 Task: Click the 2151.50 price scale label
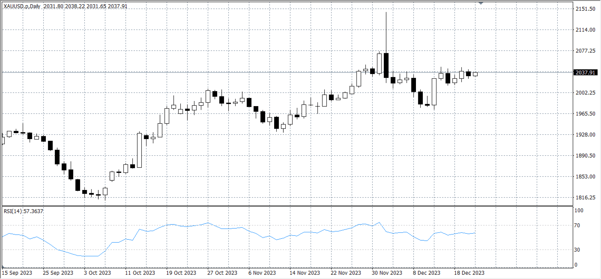pyautogui.click(x=585, y=9)
